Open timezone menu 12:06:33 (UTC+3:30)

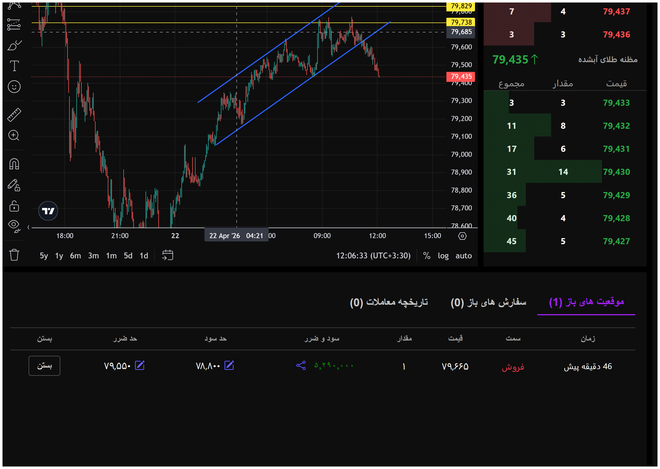coord(373,256)
